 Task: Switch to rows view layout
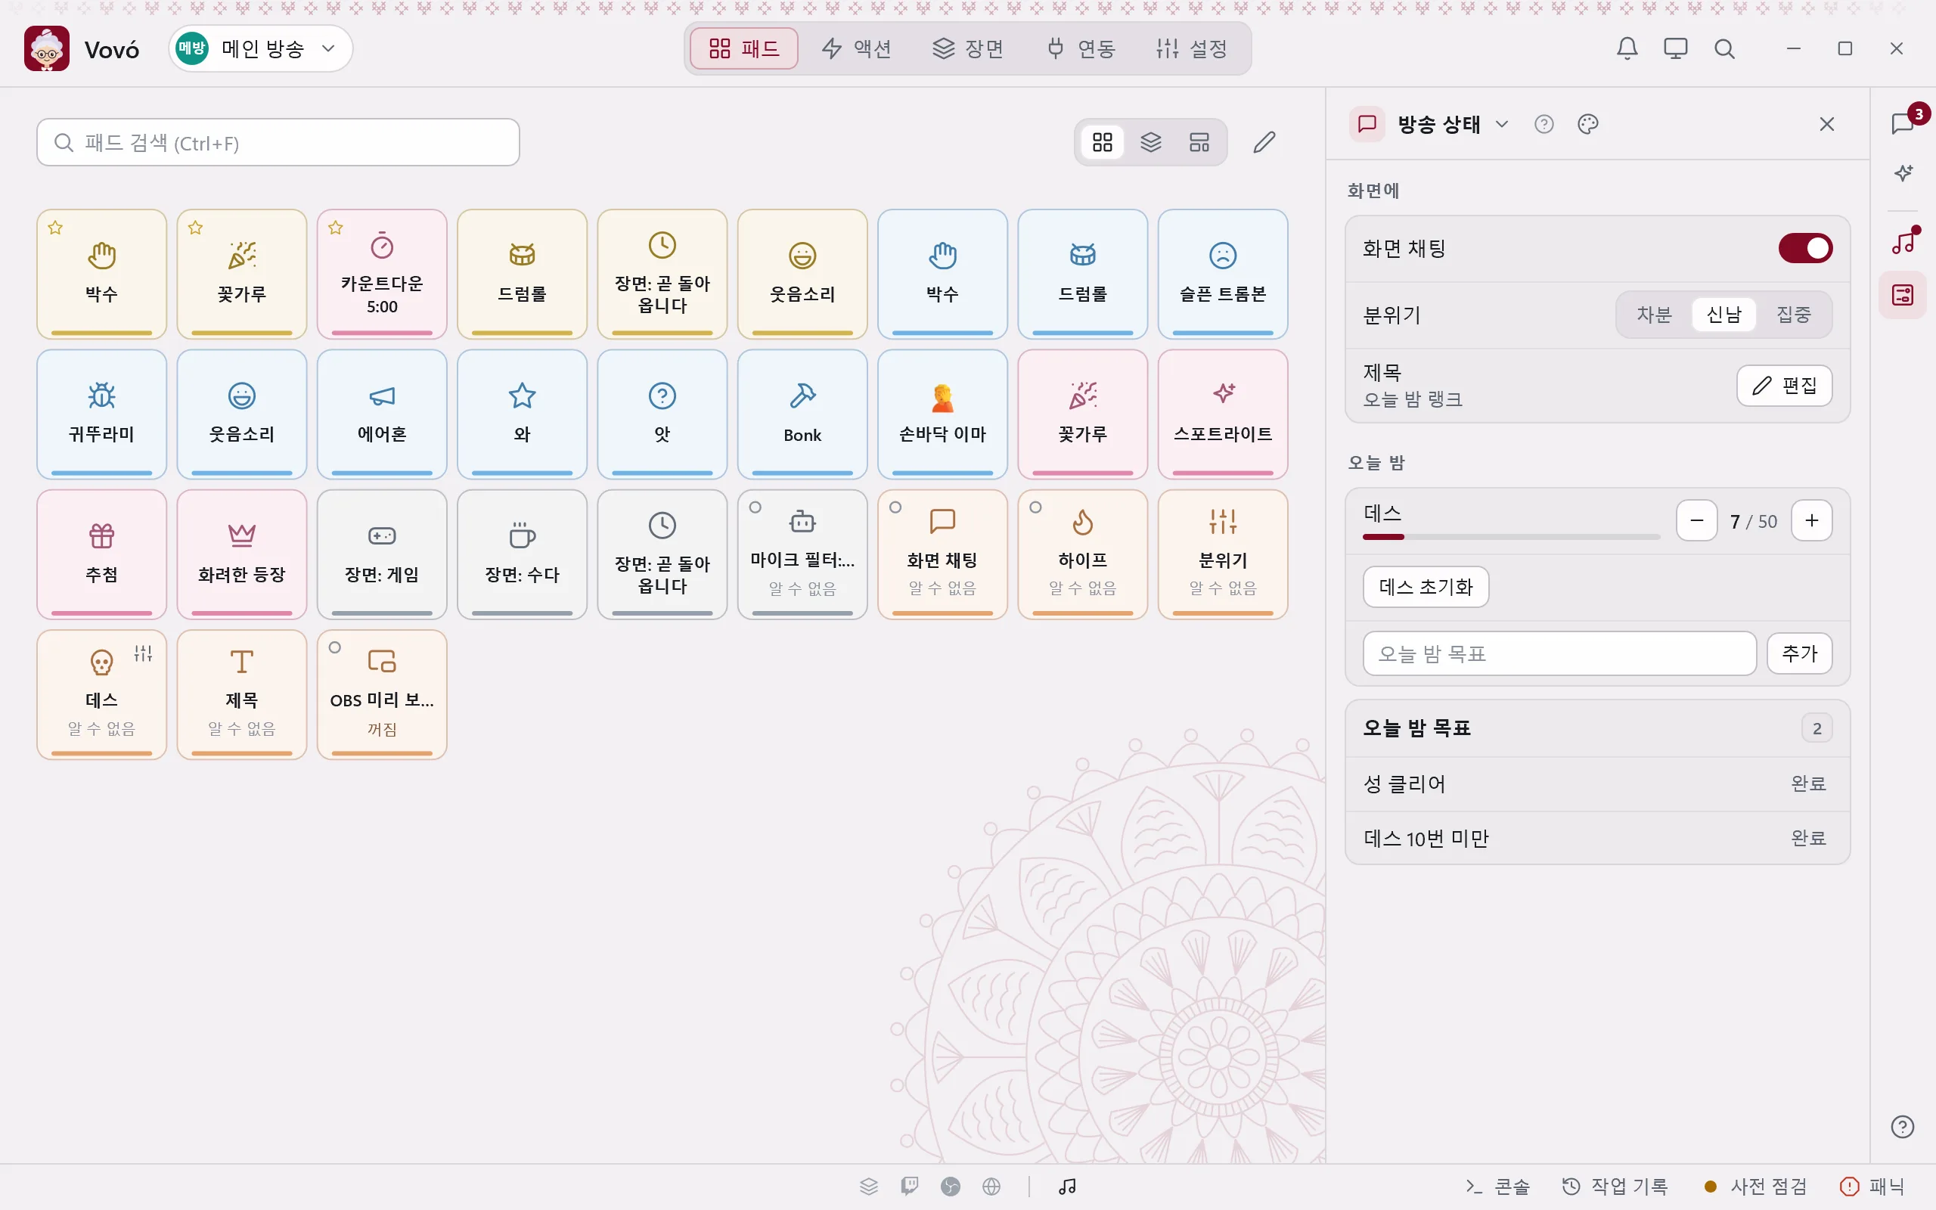click(1199, 142)
